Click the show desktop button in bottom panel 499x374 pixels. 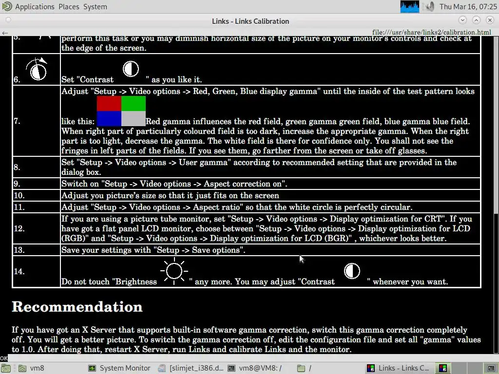coord(6,368)
